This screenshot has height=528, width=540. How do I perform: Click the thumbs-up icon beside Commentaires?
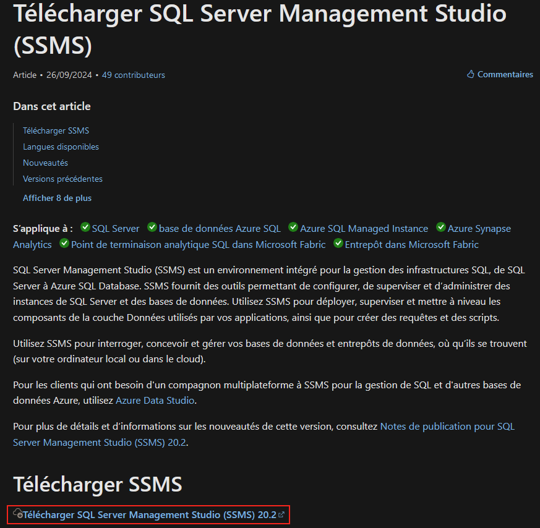471,74
